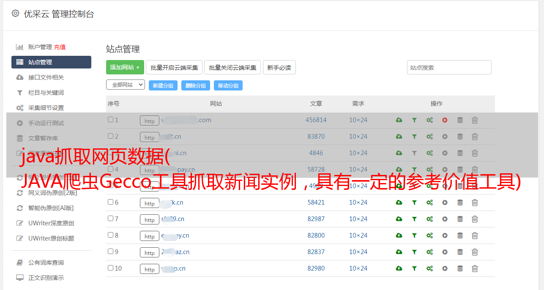Click the 移动分组 button
This screenshot has width=544, height=290.
tap(228, 85)
